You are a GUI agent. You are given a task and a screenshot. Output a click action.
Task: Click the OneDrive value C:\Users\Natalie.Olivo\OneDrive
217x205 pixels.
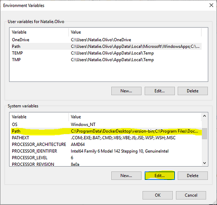tap(101, 40)
